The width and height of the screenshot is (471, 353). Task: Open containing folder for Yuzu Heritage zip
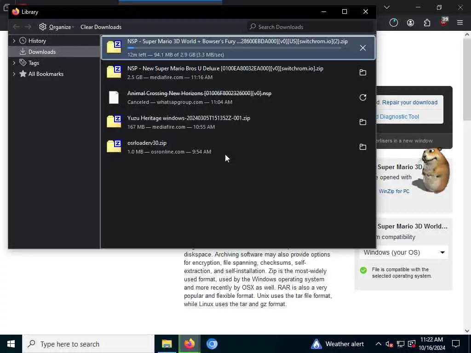click(362, 122)
